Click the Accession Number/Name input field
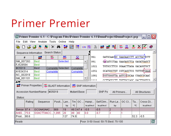Screen dimensions: 171x136 (x=58, y=92)
